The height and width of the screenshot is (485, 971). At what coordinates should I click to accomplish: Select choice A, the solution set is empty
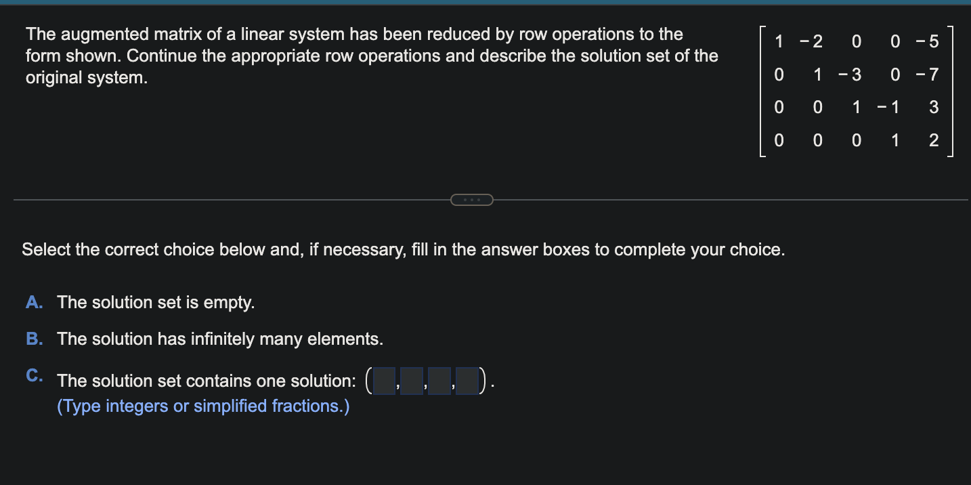(156, 302)
